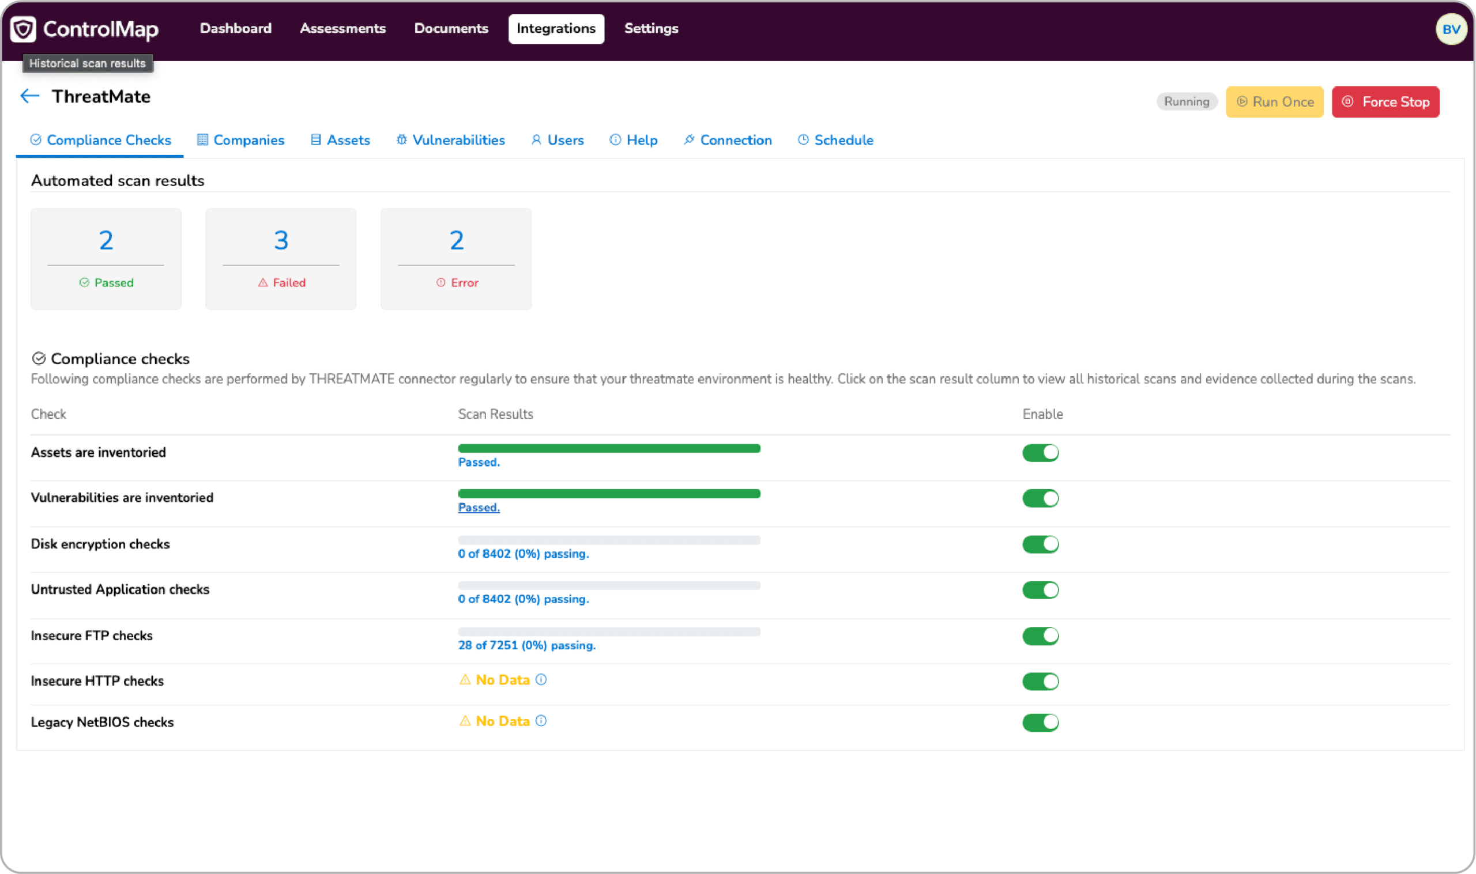Open the Help tab

coord(634,140)
